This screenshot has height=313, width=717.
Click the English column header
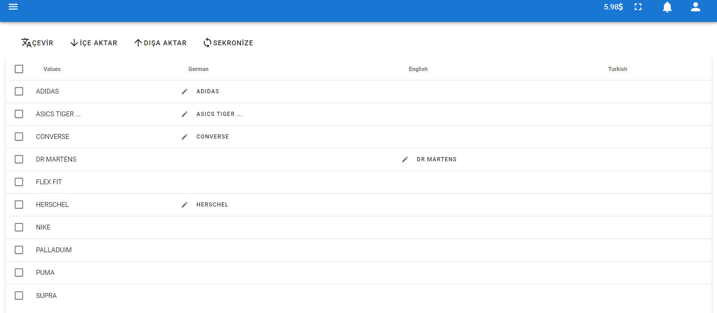point(418,69)
